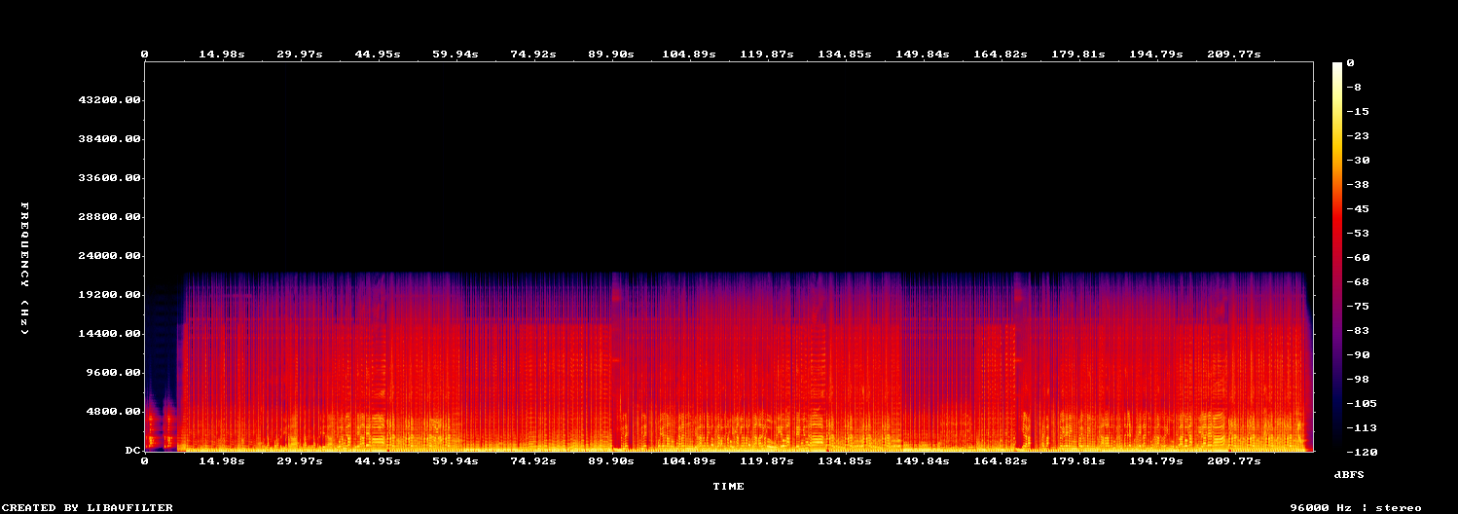Click 89.90s on the top time axis
Screen dimensions: 1458x514
click(611, 55)
